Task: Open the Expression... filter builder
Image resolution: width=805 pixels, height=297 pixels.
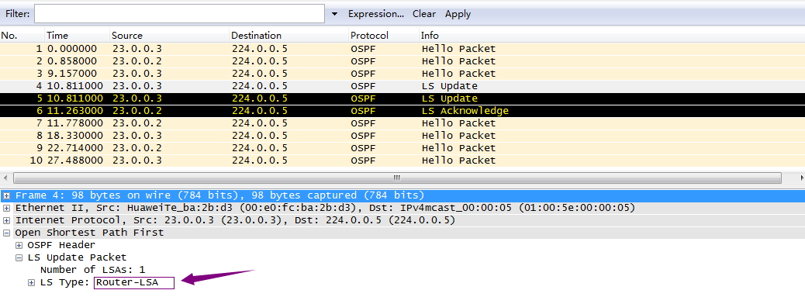Action: tap(376, 14)
